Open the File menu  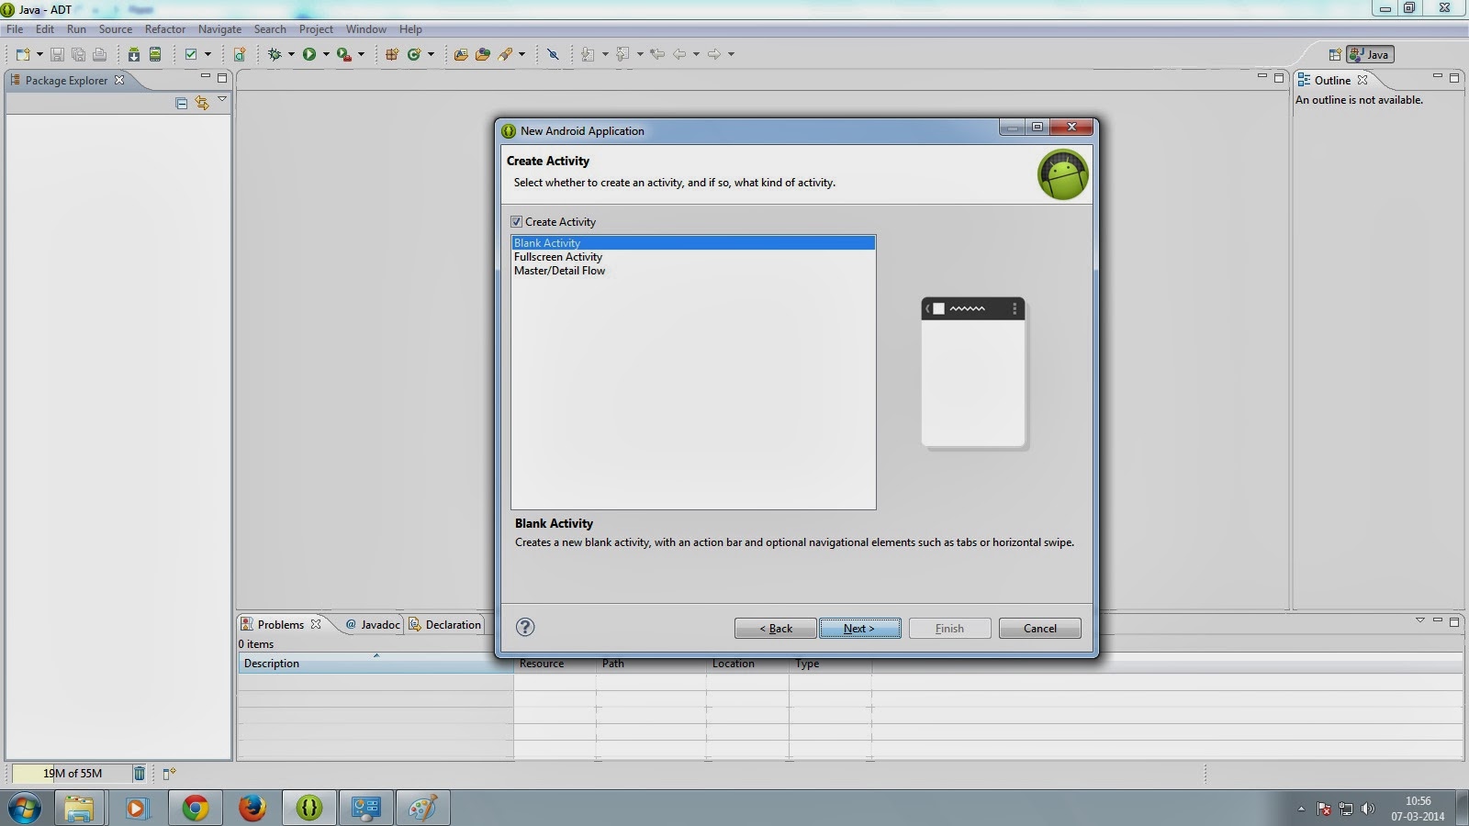coord(15,29)
